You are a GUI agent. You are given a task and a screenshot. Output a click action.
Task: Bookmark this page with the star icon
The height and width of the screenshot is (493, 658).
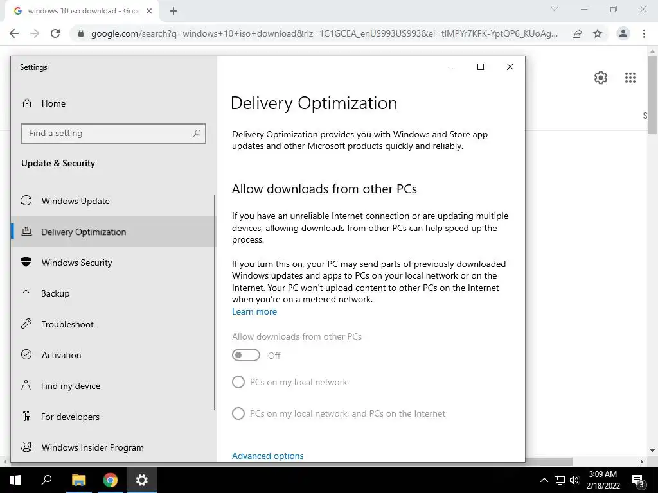[x=598, y=33]
